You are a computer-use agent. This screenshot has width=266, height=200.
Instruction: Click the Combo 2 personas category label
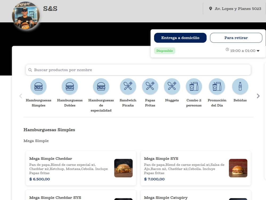click(194, 103)
